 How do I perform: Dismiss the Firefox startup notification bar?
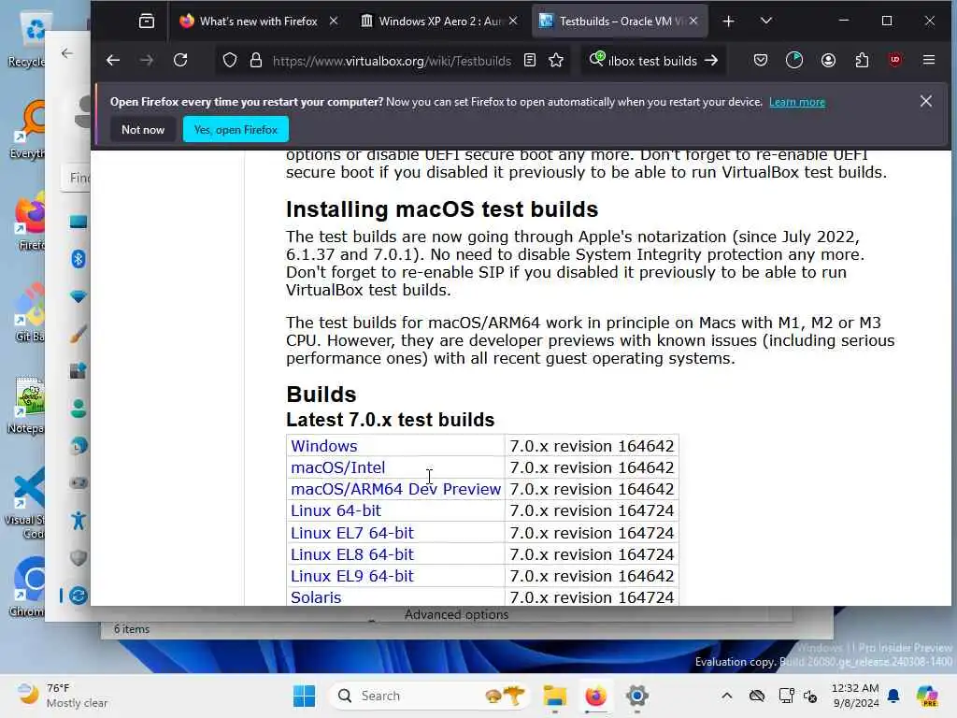click(x=926, y=101)
